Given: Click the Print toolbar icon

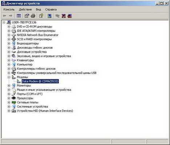Looking at the screenshot, I should 33,16.
